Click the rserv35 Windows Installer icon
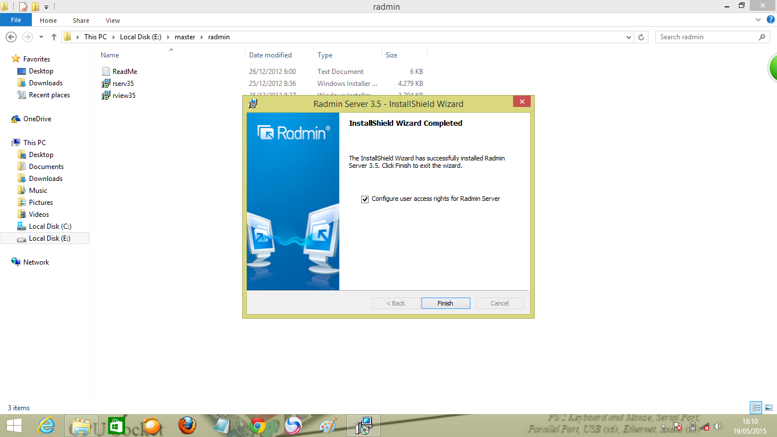The image size is (777, 437). (106, 84)
